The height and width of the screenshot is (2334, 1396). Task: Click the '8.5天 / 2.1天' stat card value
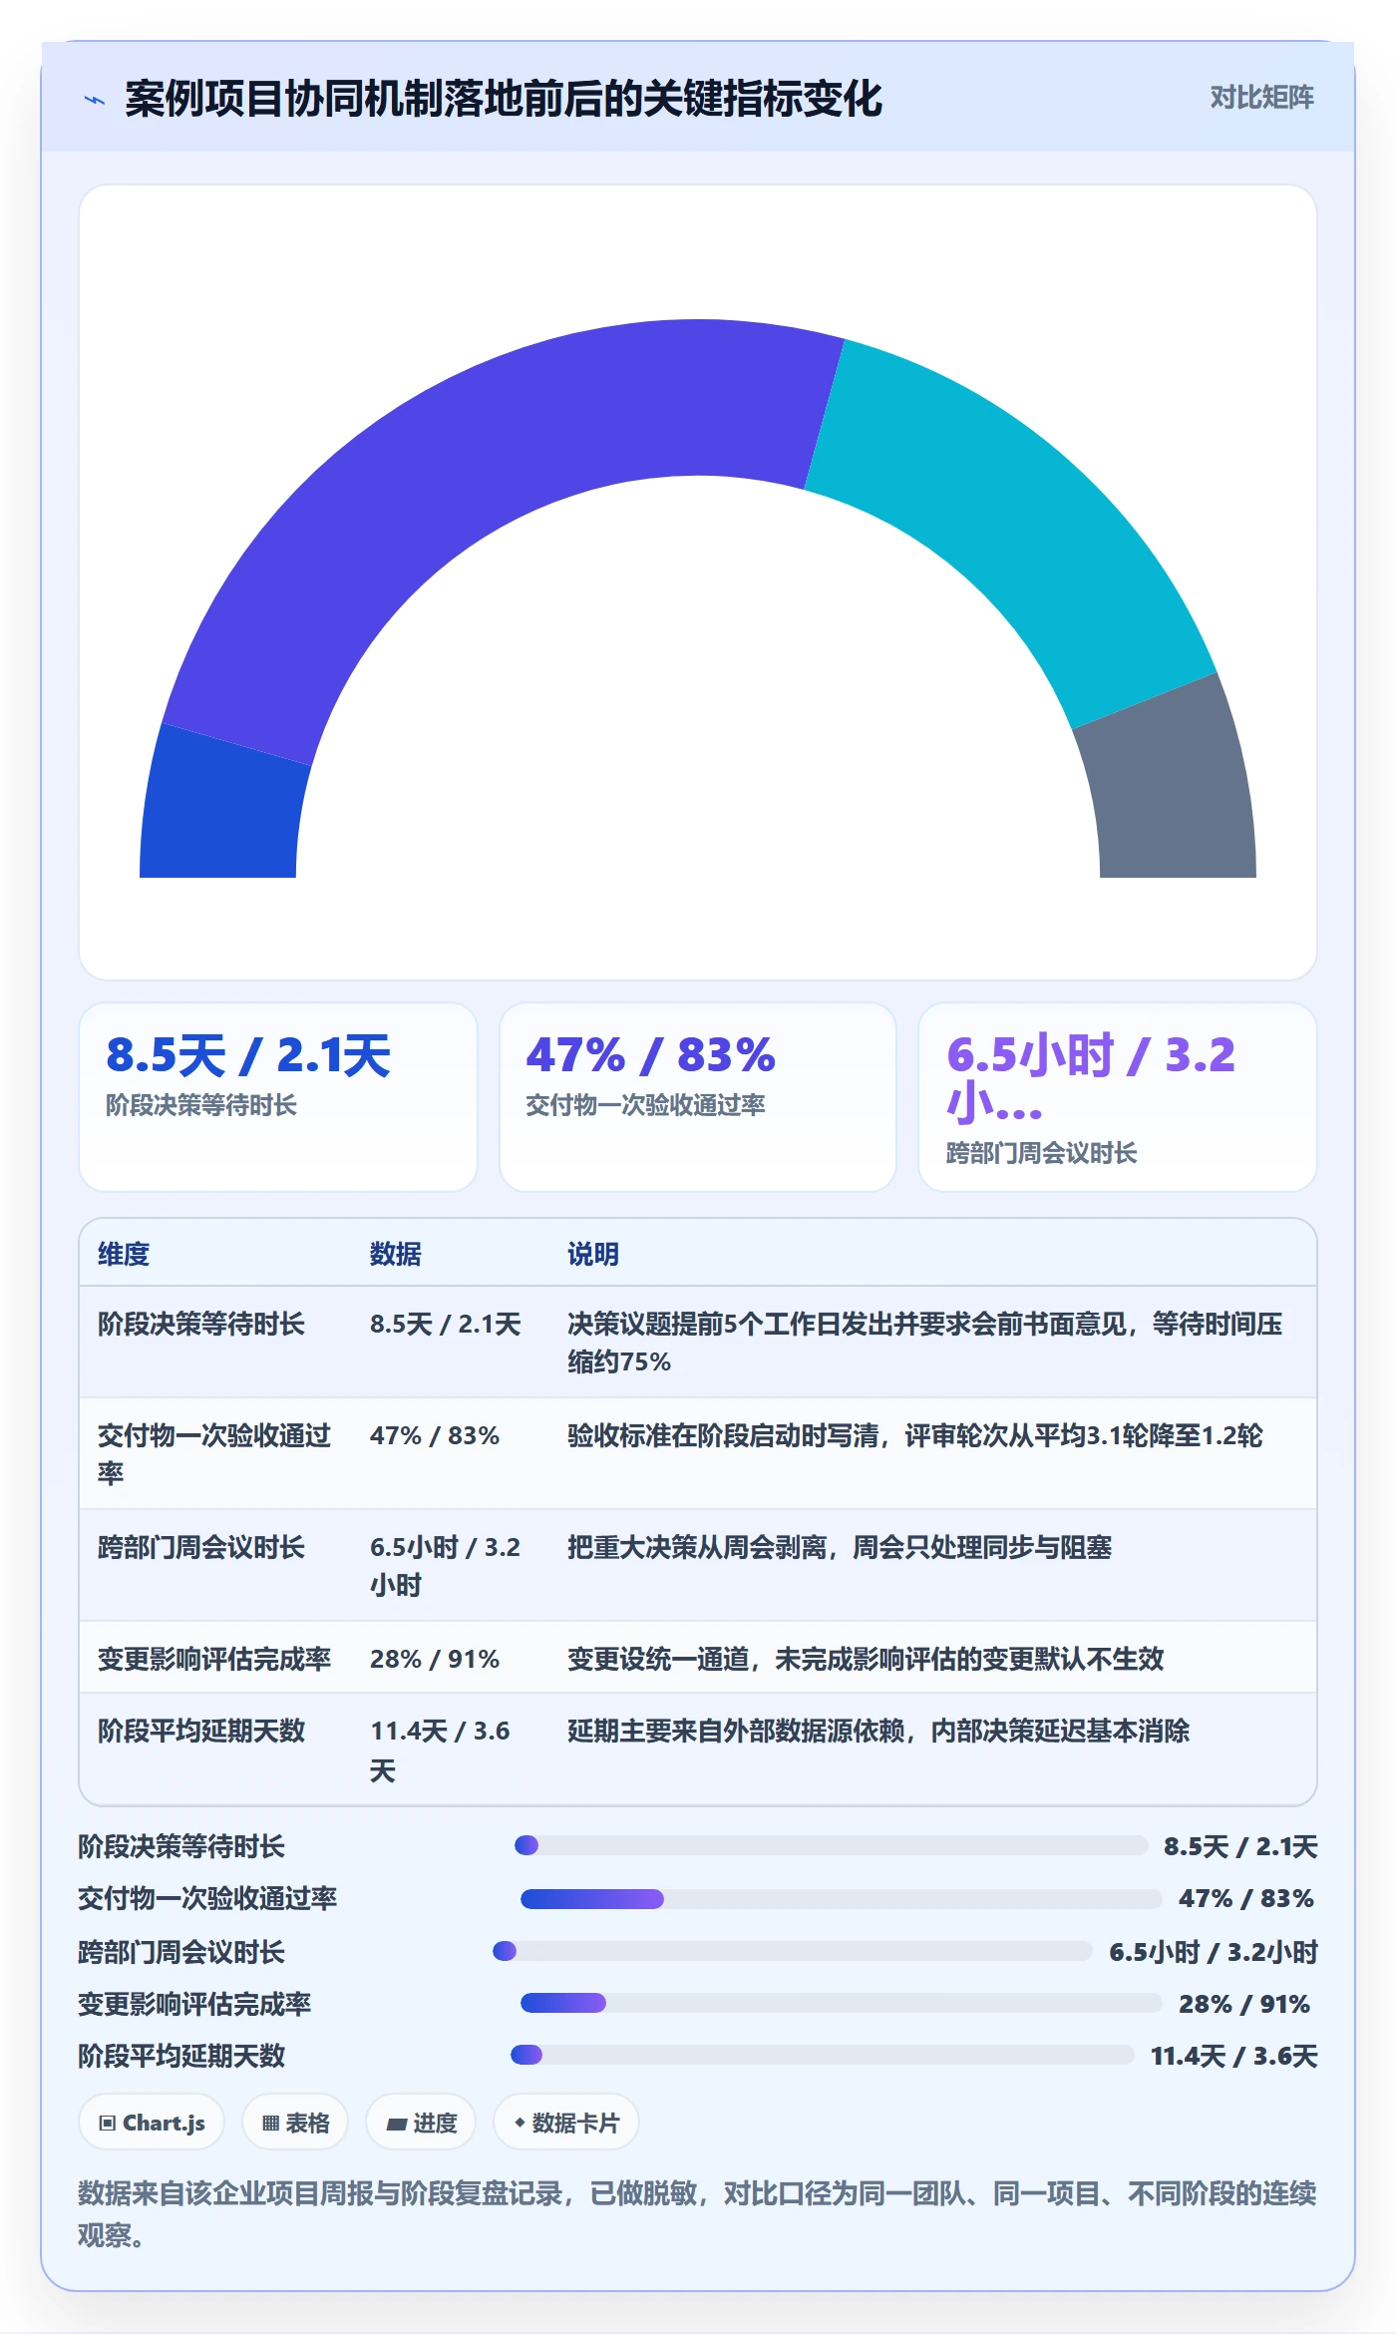tap(248, 1055)
